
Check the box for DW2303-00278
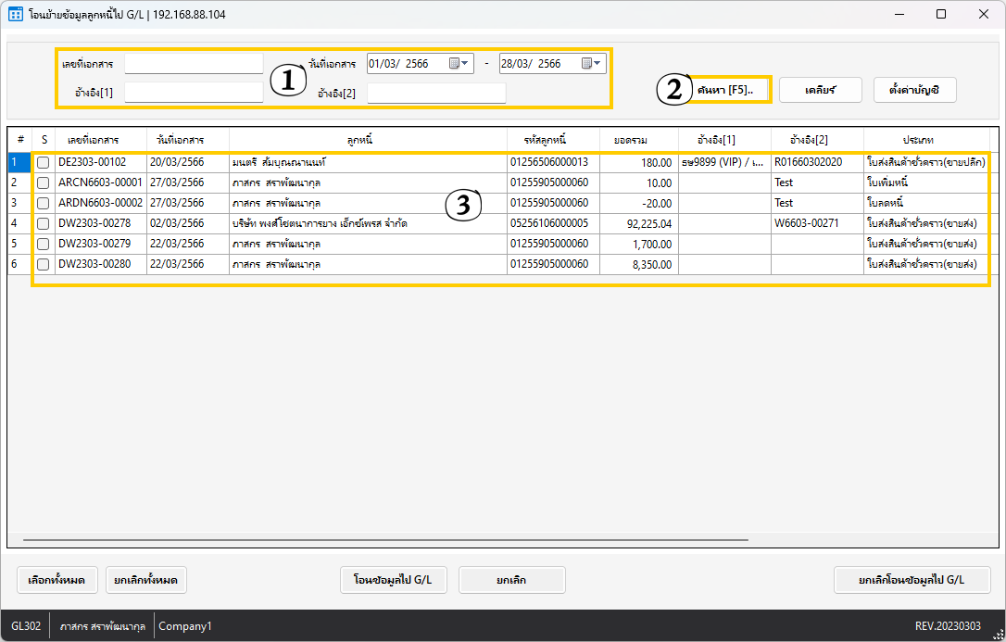(44, 223)
